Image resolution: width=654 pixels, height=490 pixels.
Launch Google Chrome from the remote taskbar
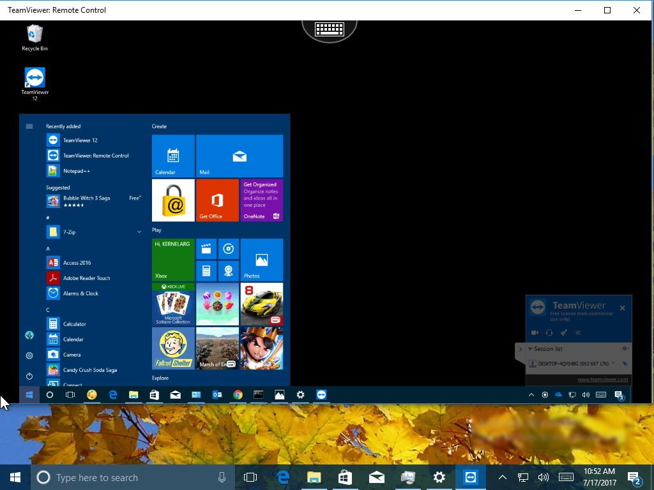238,394
